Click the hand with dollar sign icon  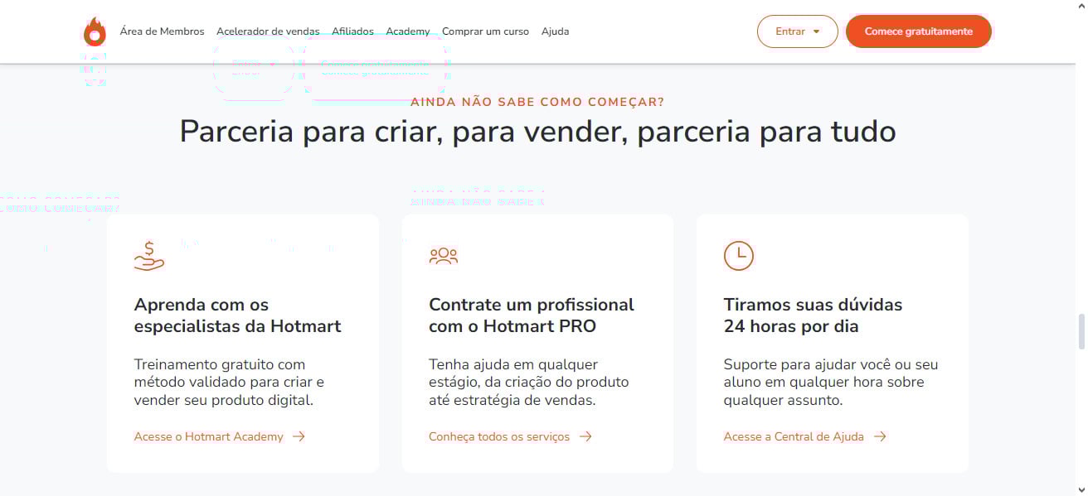tap(149, 256)
